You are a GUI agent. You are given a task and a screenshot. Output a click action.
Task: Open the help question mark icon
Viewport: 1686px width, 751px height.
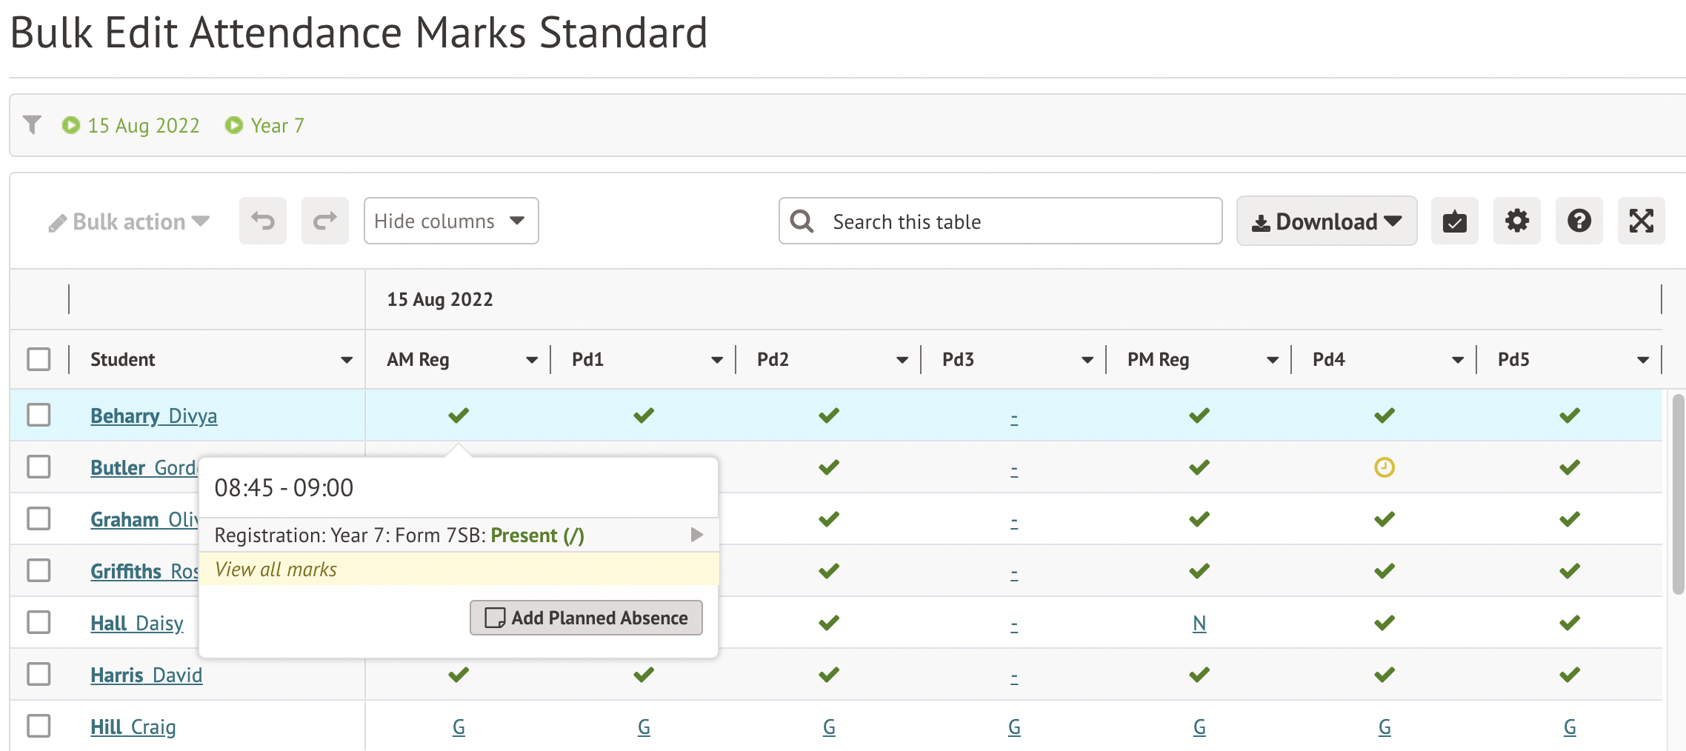point(1579,221)
